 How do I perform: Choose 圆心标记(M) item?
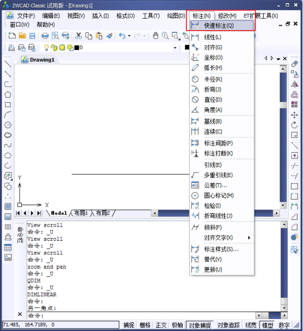222,195
